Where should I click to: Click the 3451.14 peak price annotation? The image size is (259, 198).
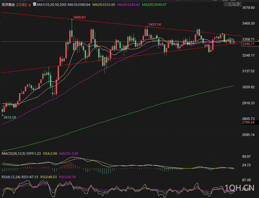(154, 25)
